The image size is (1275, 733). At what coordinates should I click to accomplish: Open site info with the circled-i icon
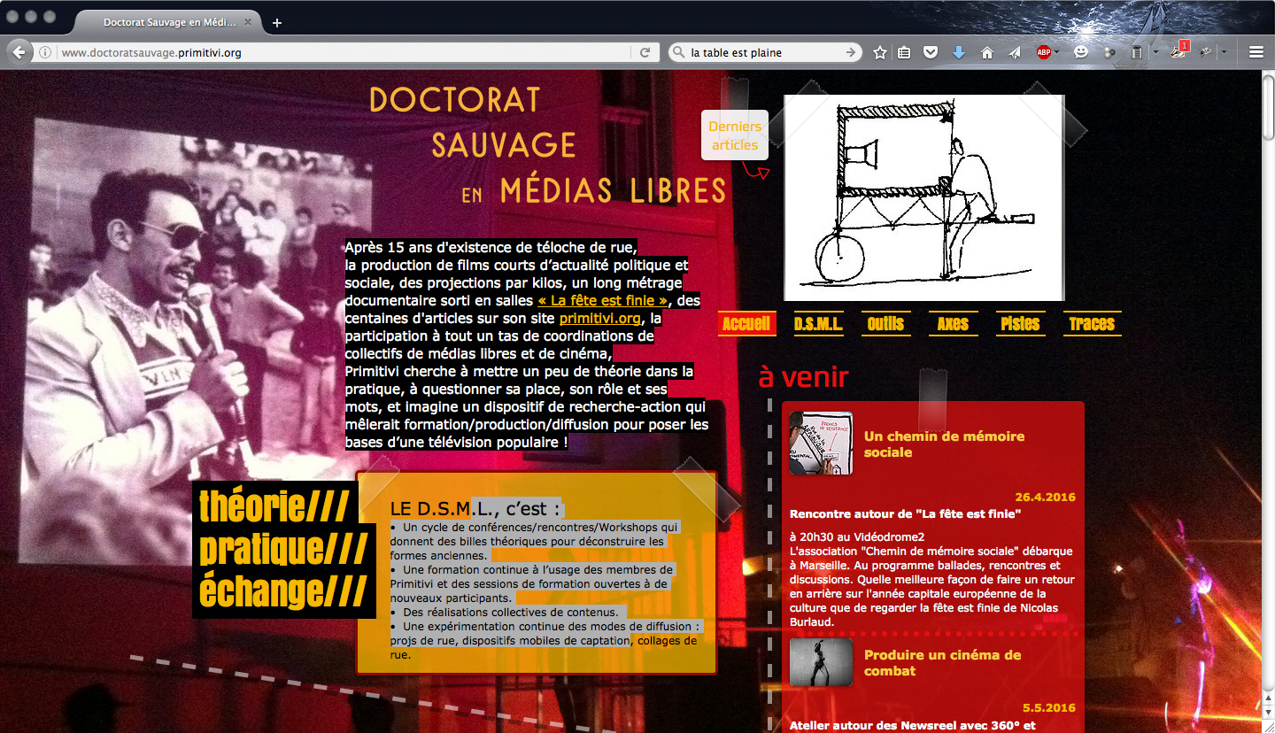click(x=45, y=51)
